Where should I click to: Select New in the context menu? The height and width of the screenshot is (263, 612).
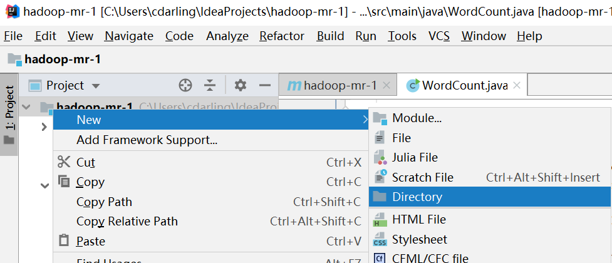point(210,120)
